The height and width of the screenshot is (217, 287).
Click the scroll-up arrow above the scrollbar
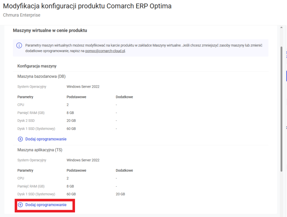pyautogui.click(x=281, y=28)
